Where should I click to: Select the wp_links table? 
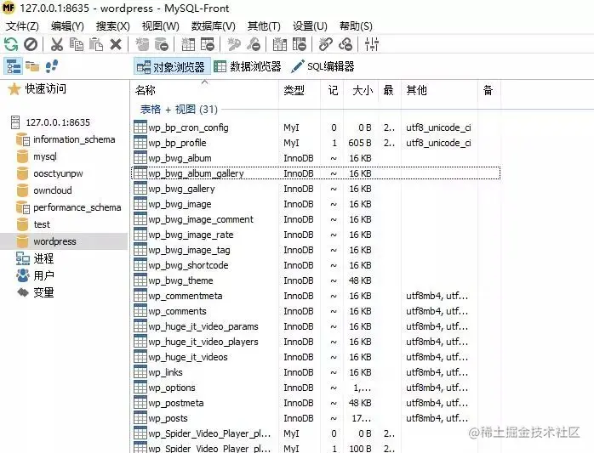(166, 372)
